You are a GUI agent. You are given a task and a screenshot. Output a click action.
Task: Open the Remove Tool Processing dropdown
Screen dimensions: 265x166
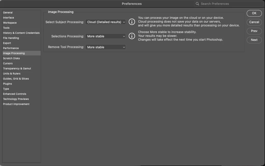106,47
